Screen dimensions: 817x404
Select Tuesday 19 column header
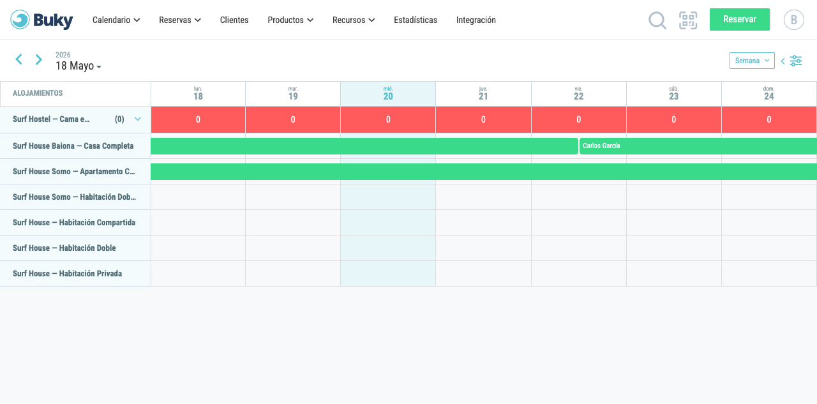click(x=293, y=94)
